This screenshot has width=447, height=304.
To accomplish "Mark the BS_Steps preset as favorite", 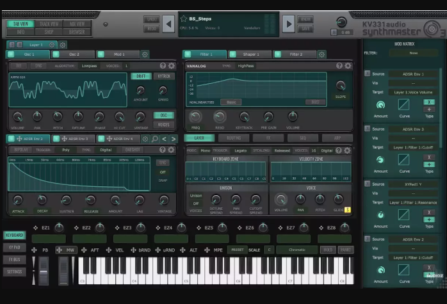I will pos(184,19).
